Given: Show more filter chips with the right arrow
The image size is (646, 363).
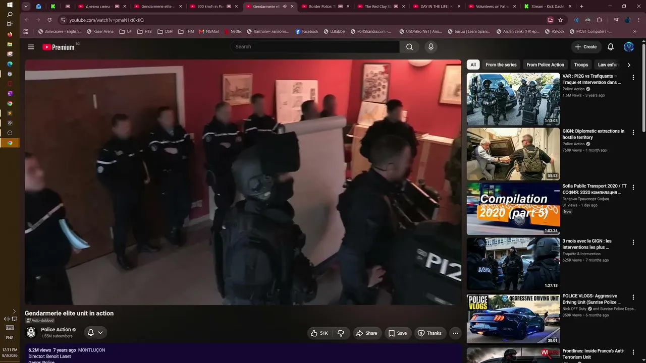Looking at the screenshot, I should [x=629, y=65].
